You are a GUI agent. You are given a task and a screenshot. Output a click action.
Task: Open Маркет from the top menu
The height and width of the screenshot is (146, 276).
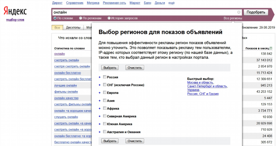point(135,3)
